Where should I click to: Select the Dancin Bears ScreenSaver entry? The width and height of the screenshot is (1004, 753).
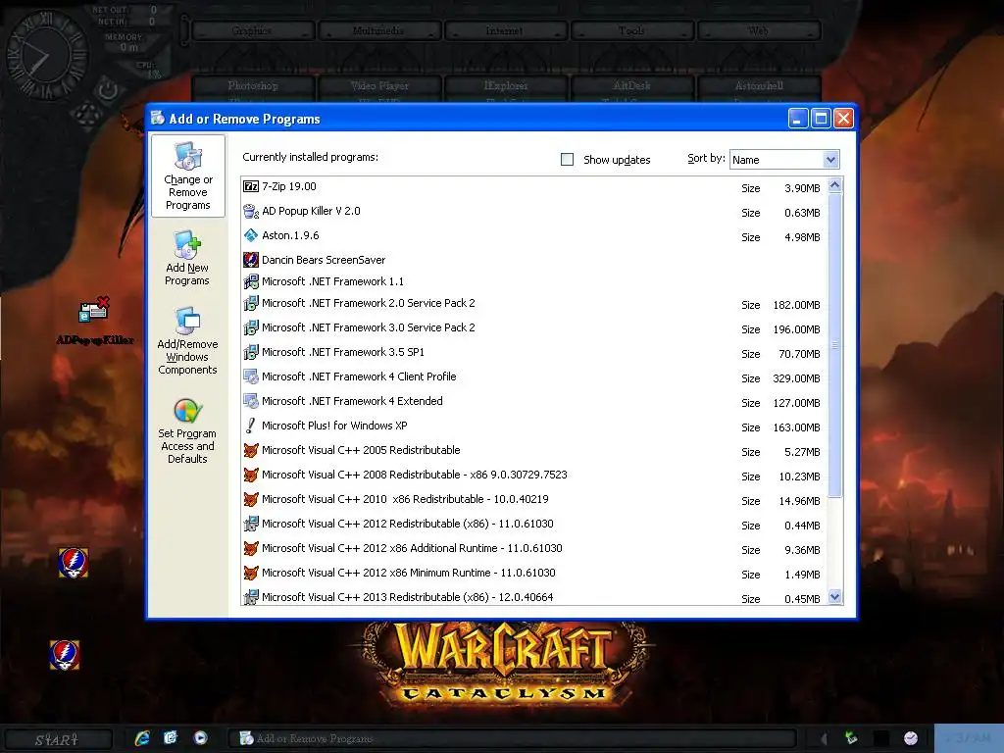click(x=535, y=259)
